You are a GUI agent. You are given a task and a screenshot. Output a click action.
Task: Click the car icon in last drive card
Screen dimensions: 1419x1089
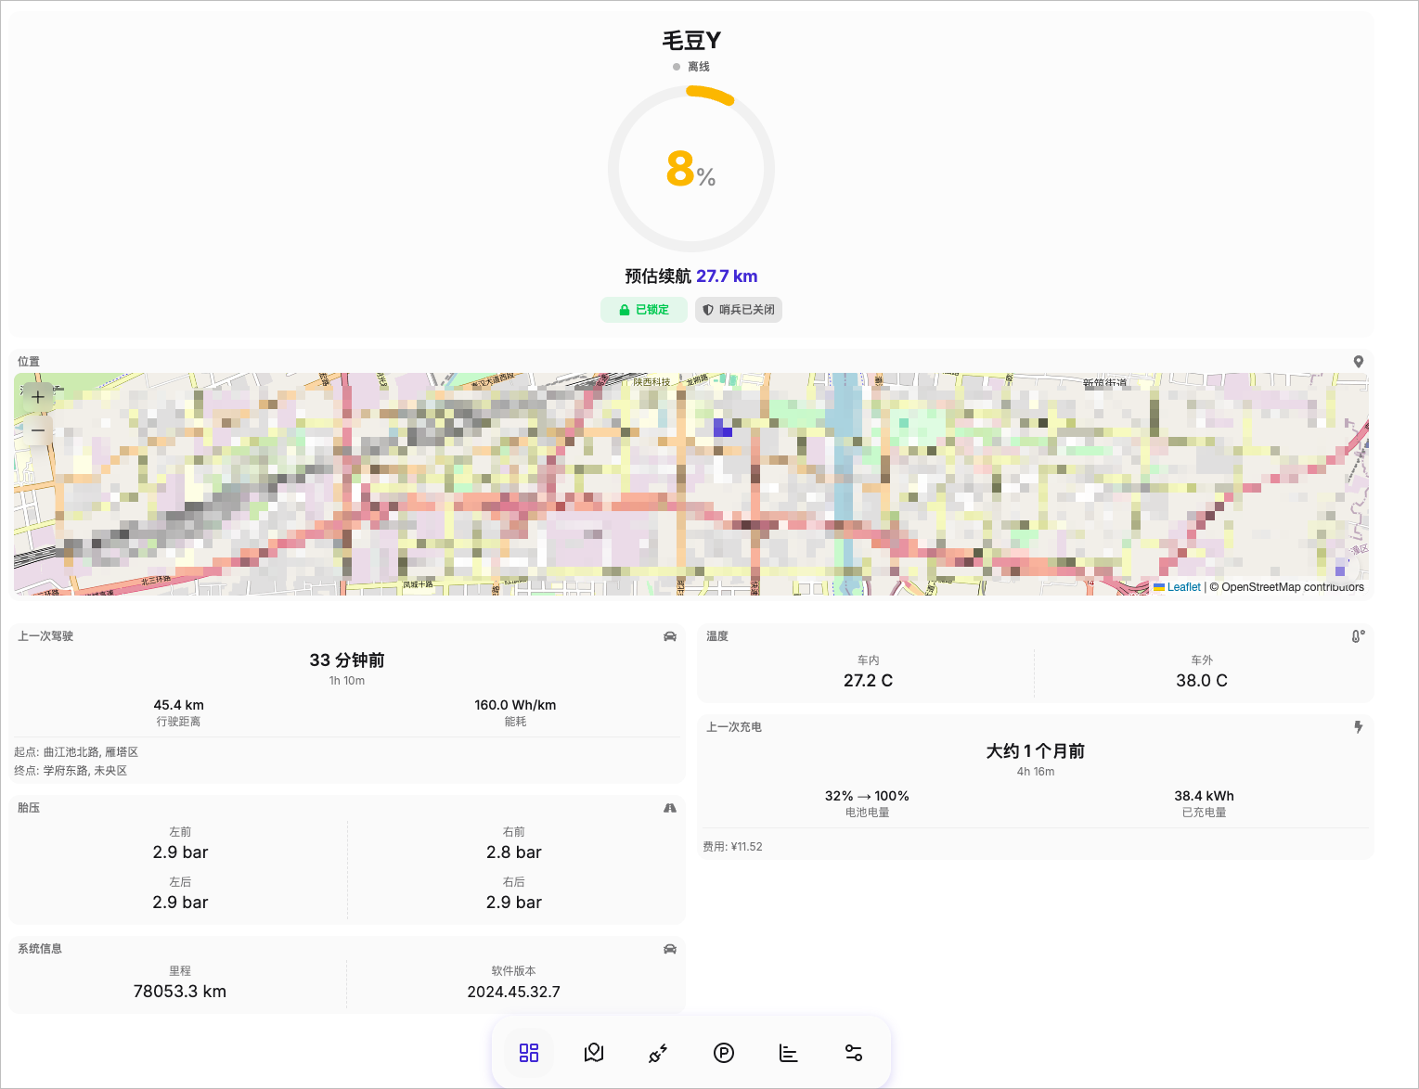(670, 636)
